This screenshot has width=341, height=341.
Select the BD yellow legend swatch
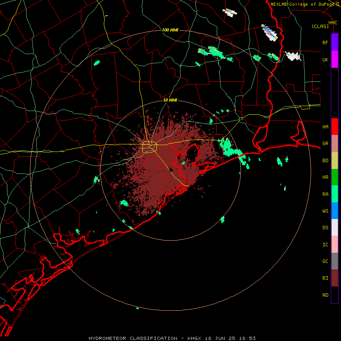click(x=335, y=161)
